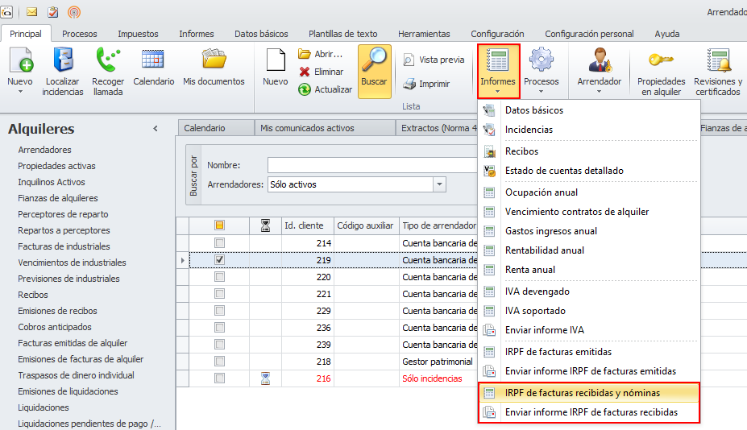This screenshot has height=430, width=747.
Task: Click the Nombre search input field
Action: click(371, 165)
